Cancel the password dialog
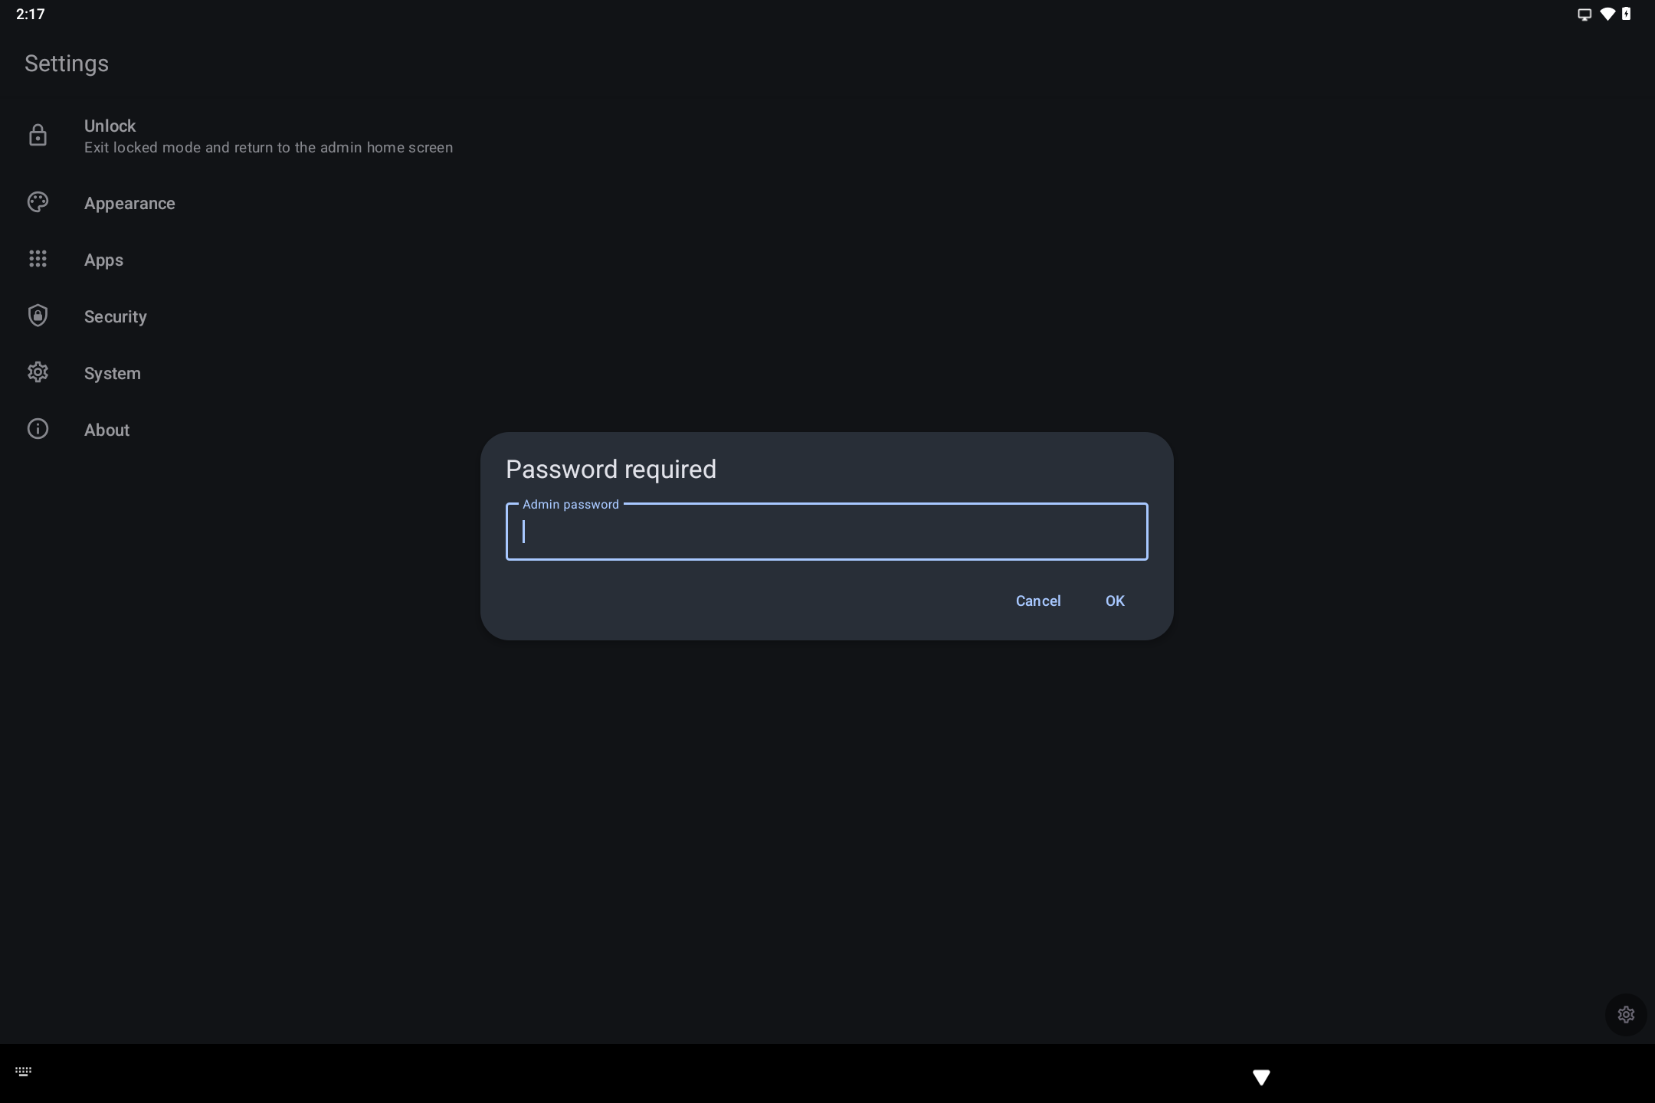This screenshot has height=1103, width=1655. 1038,601
